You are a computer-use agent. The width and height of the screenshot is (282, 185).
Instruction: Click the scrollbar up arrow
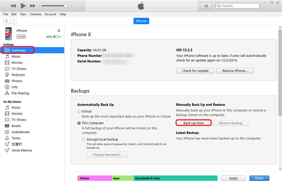click(280, 28)
